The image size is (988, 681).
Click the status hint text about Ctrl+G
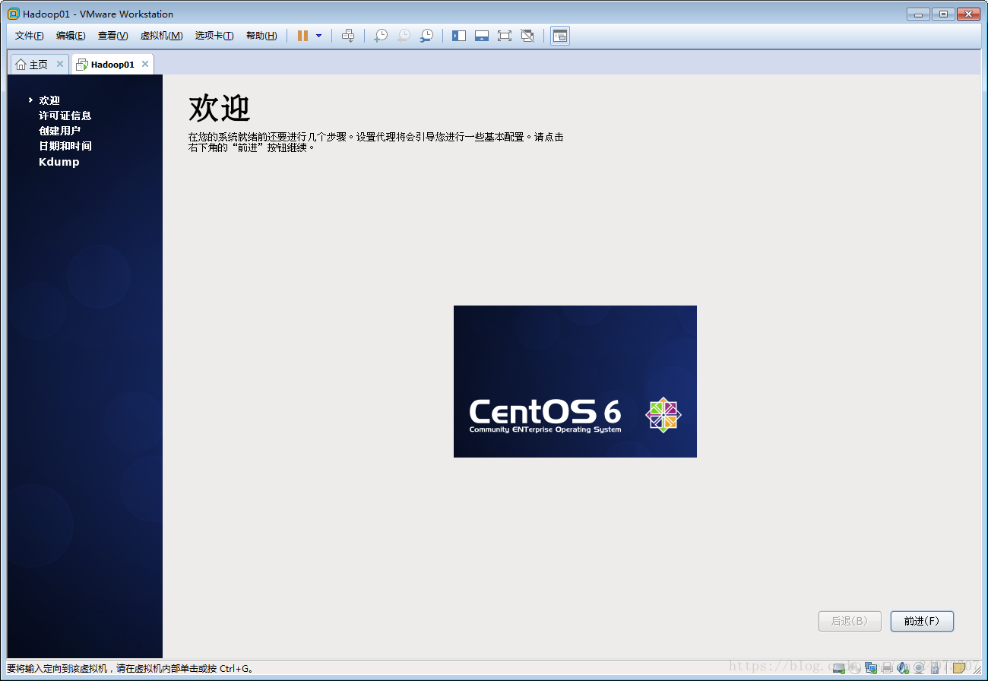point(130,669)
